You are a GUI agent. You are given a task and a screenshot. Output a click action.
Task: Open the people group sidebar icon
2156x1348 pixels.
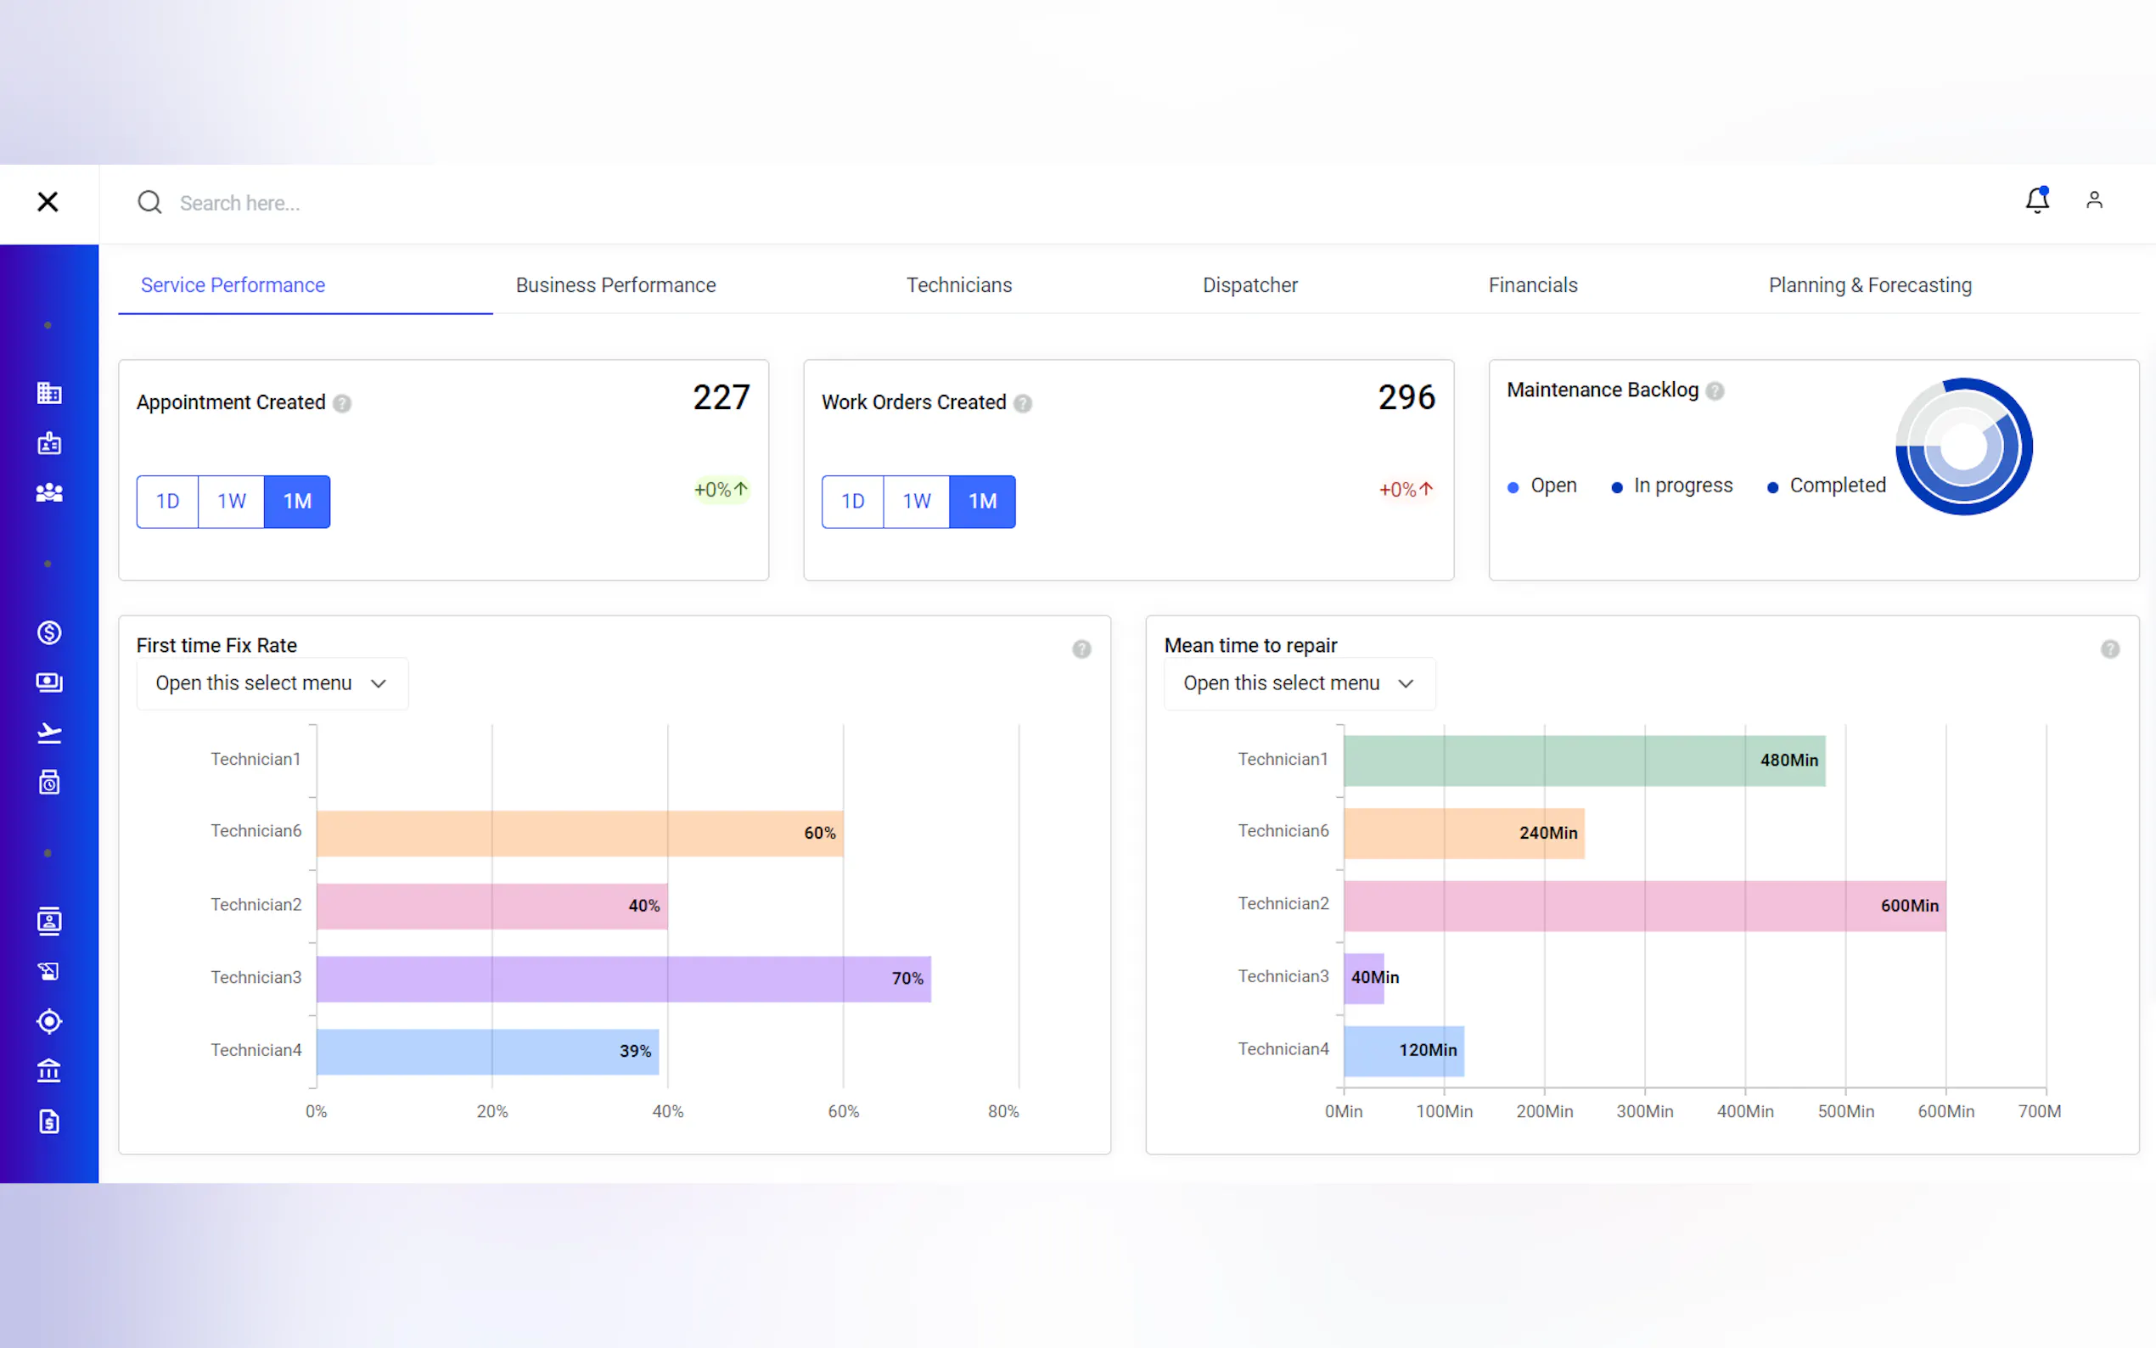click(x=49, y=493)
